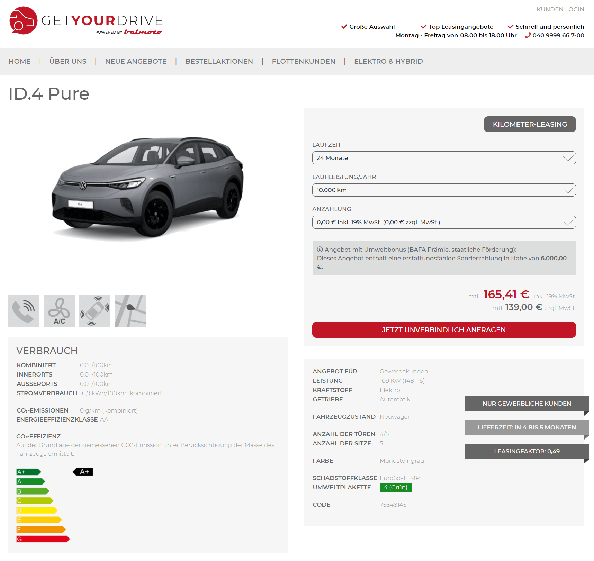This screenshot has width=594, height=561.
Task: Click the yellow D efficiency bar
Action: point(37,510)
